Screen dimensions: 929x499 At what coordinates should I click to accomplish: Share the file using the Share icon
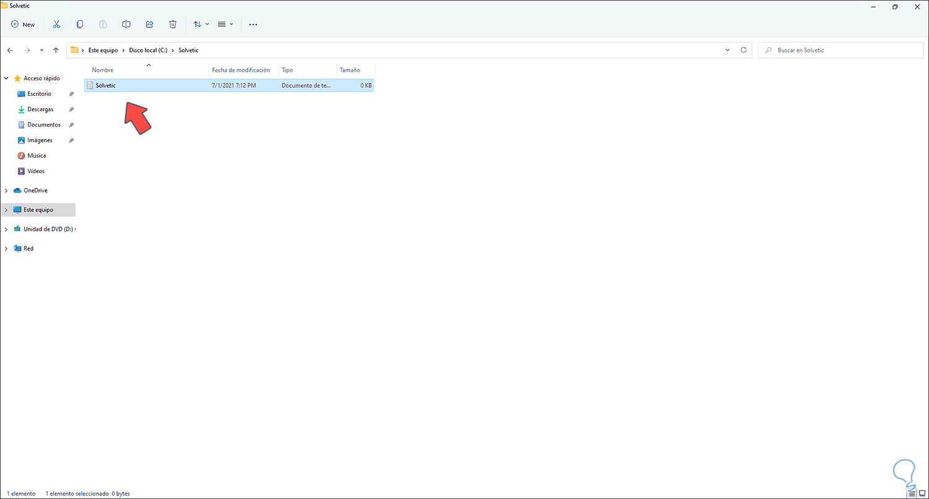click(x=149, y=24)
